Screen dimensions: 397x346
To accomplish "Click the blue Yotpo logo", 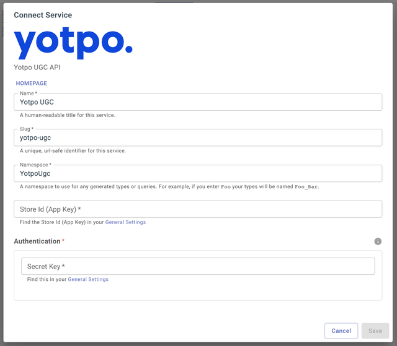I will [73, 43].
